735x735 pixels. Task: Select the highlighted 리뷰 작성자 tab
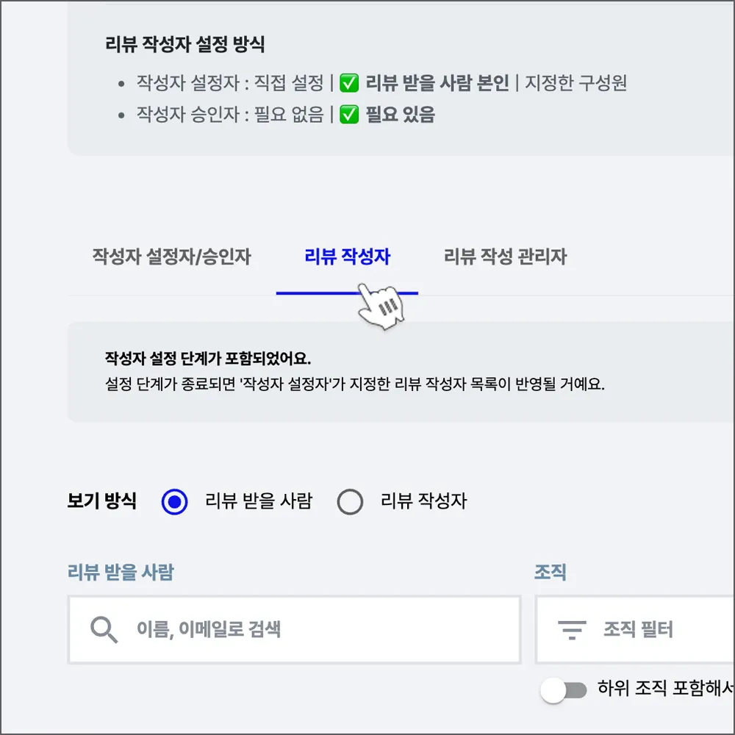(x=347, y=257)
